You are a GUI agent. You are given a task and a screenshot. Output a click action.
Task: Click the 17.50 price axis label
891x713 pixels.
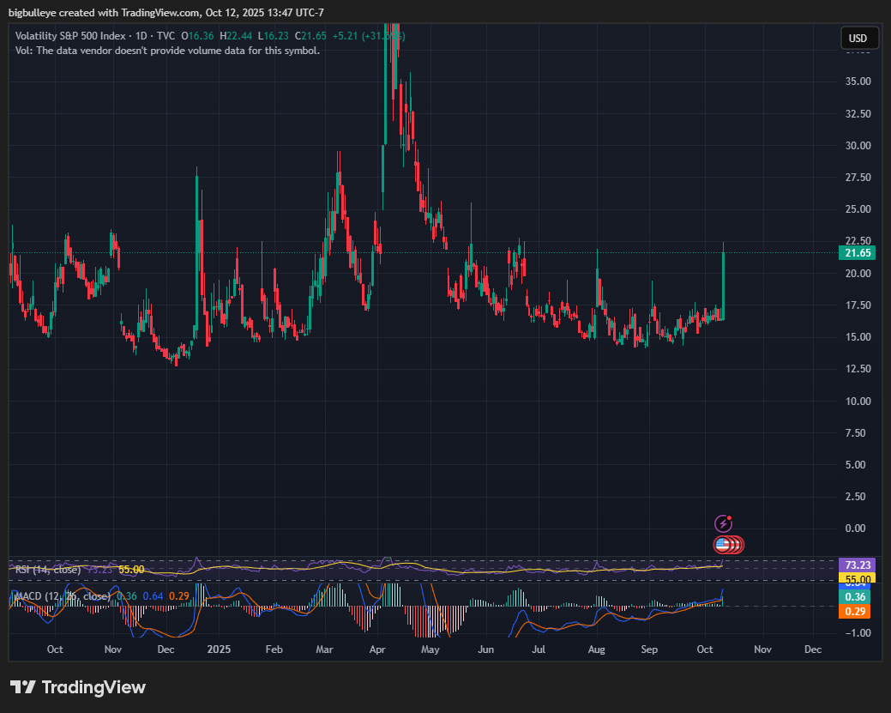click(x=858, y=305)
